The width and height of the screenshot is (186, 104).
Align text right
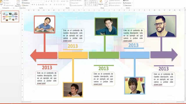pos(59,5)
